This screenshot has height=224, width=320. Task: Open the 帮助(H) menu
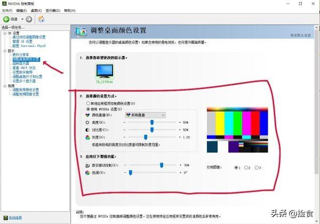(69, 11)
